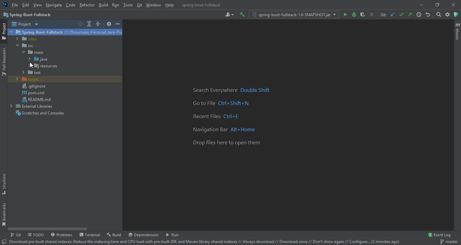Open the Bookmarks side tab
Viewport: 461px width, 245px height.
pyautogui.click(x=4, y=214)
